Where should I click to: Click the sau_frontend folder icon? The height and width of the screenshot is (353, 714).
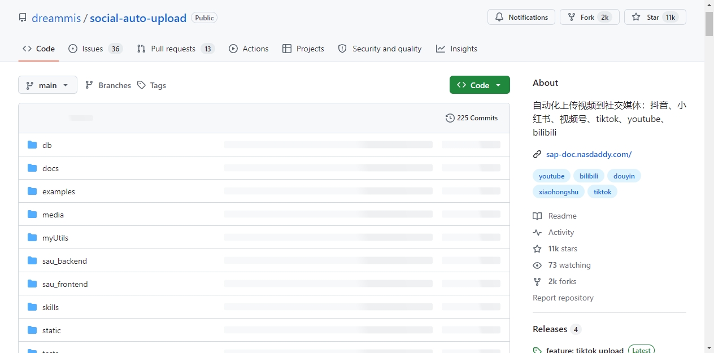[x=32, y=284]
